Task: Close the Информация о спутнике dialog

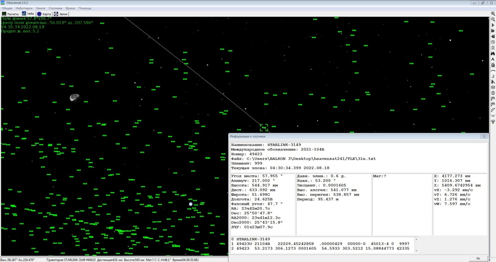Action: coord(484,136)
